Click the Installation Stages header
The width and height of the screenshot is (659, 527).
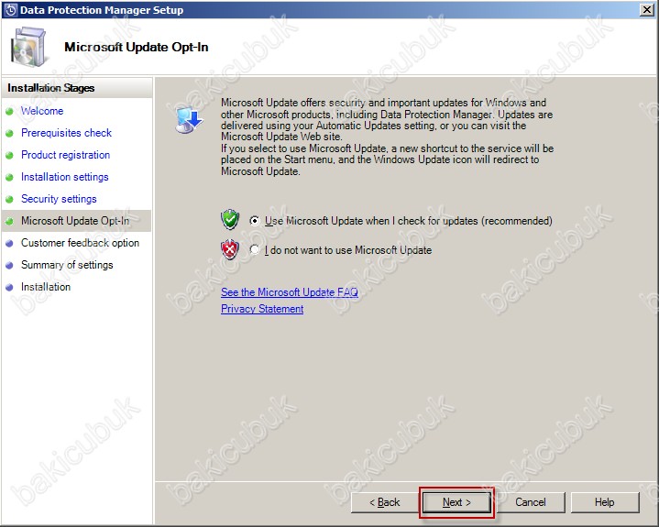(77, 88)
